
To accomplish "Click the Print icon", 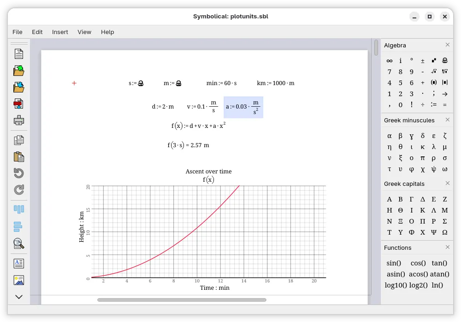I will point(19,120).
